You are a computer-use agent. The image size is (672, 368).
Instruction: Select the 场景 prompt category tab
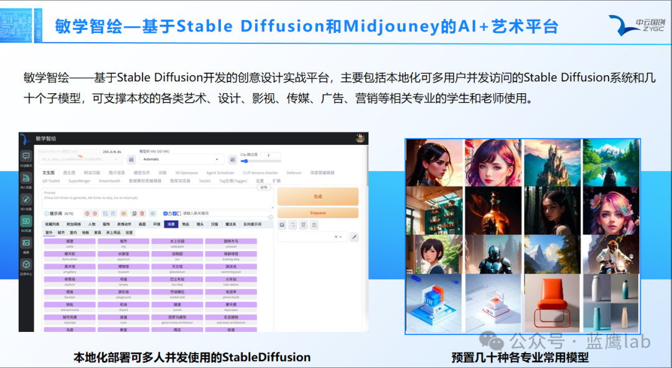(171, 224)
